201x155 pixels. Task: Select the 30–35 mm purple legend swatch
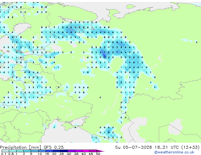pos(71,151)
